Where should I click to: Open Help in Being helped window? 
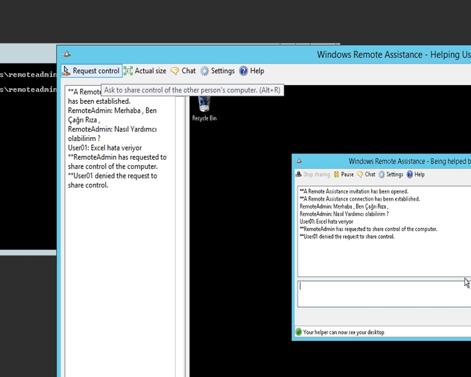pyautogui.click(x=416, y=175)
